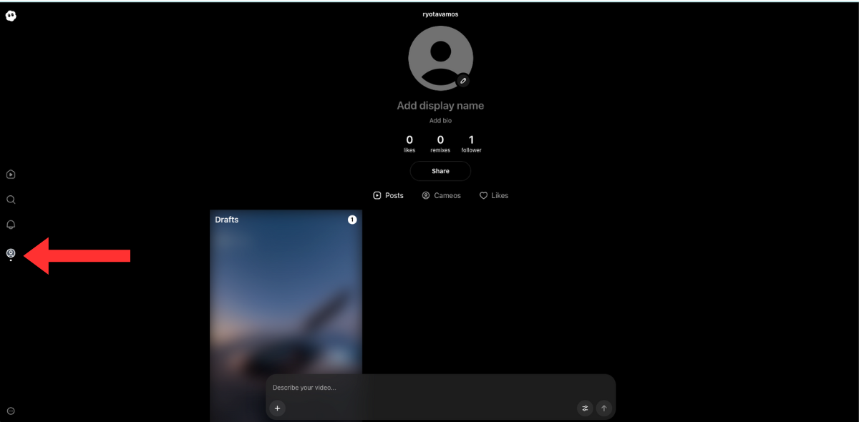Open the notifications bell
Viewport: 859px width, 422px height.
11,225
